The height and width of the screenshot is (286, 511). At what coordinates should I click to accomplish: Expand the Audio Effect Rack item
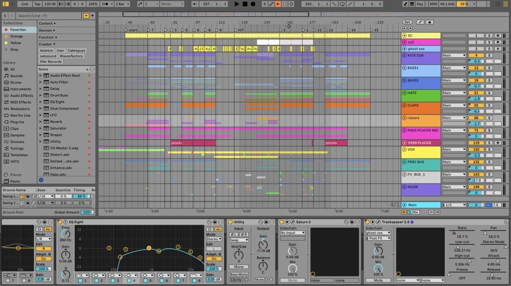pyautogui.click(x=41, y=75)
